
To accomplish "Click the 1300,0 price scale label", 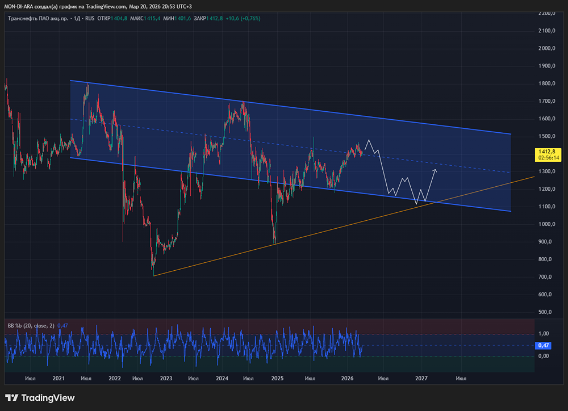I will (546, 171).
